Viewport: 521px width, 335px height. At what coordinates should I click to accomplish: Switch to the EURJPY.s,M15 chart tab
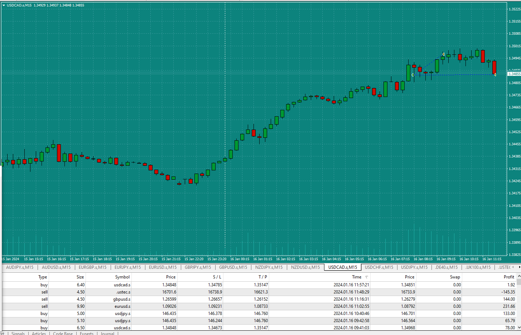pyautogui.click(x=127, y=267)
